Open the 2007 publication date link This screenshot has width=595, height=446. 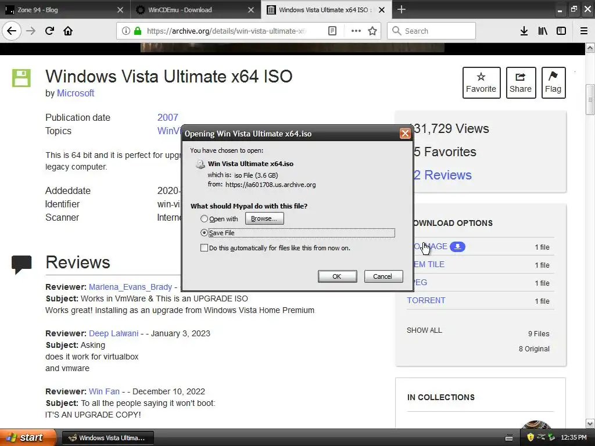(x=168, y=117)
